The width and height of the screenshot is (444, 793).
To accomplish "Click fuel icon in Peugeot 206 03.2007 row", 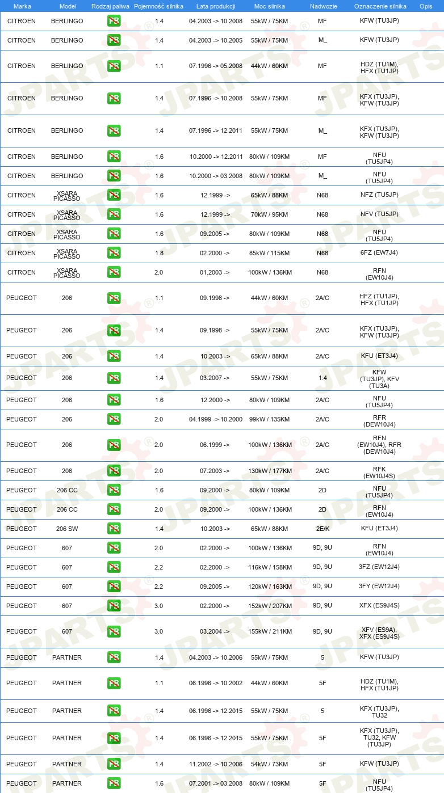I will 114,378.
